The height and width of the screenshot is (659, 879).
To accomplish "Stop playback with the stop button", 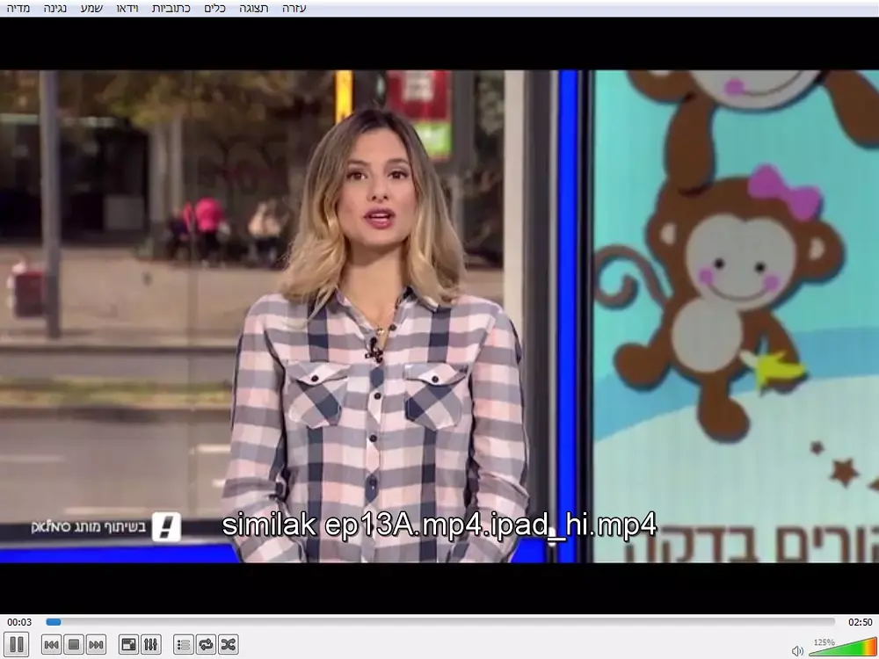I will pyautogui.click(x=74, y=644).
